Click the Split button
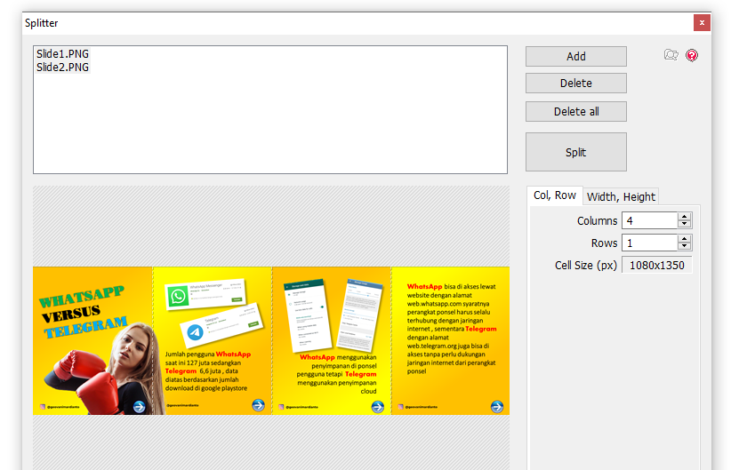This screenshot has width=731, height=470. [575, 152]
